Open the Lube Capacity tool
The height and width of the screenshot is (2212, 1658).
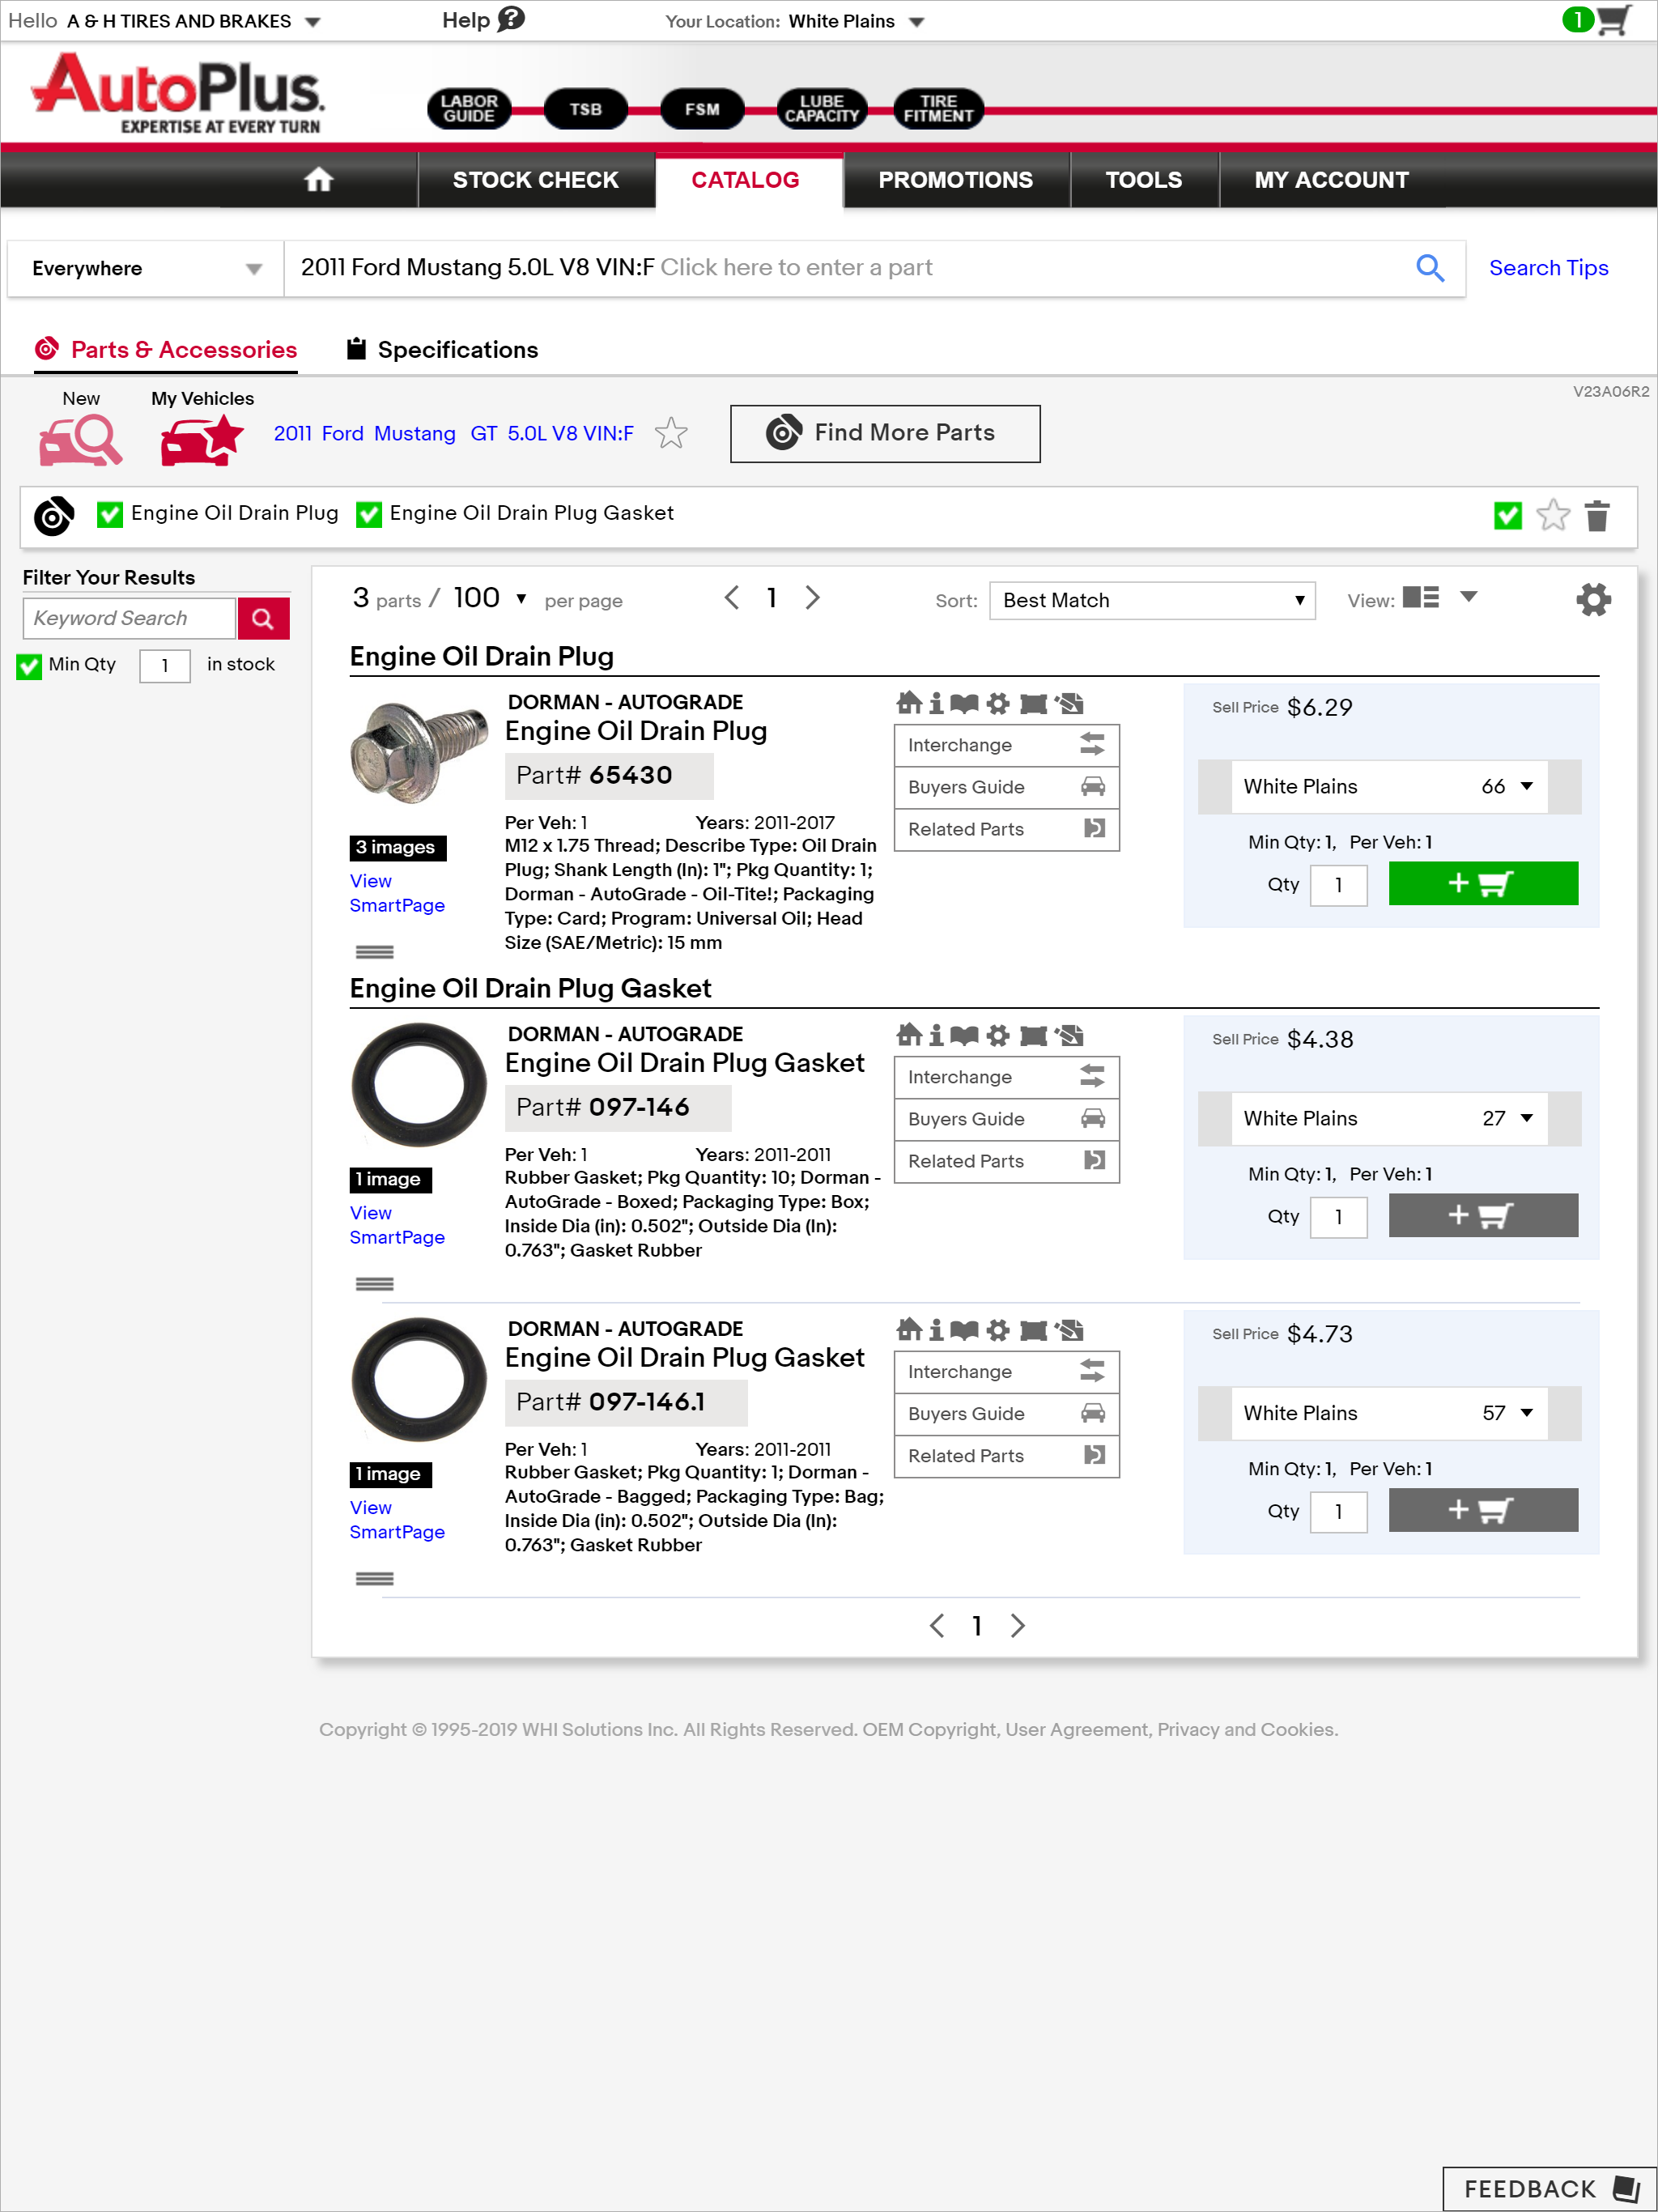tap(821, 108)
